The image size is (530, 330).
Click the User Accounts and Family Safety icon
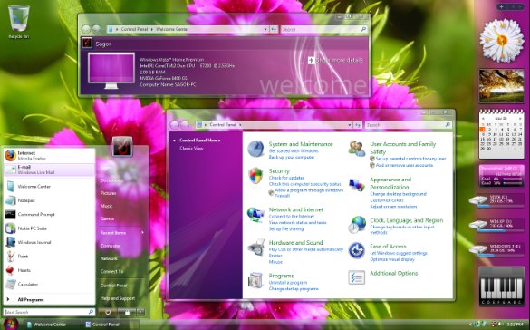357,149
